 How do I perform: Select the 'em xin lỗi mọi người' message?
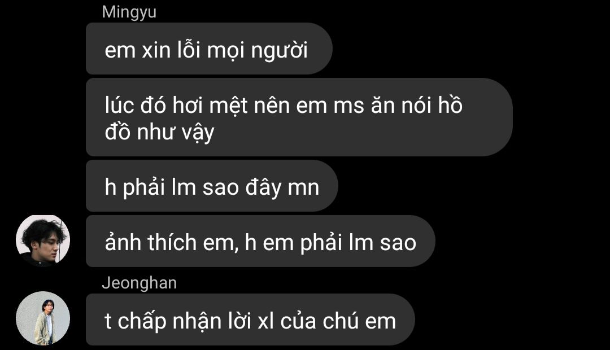(x=209, y=49)
